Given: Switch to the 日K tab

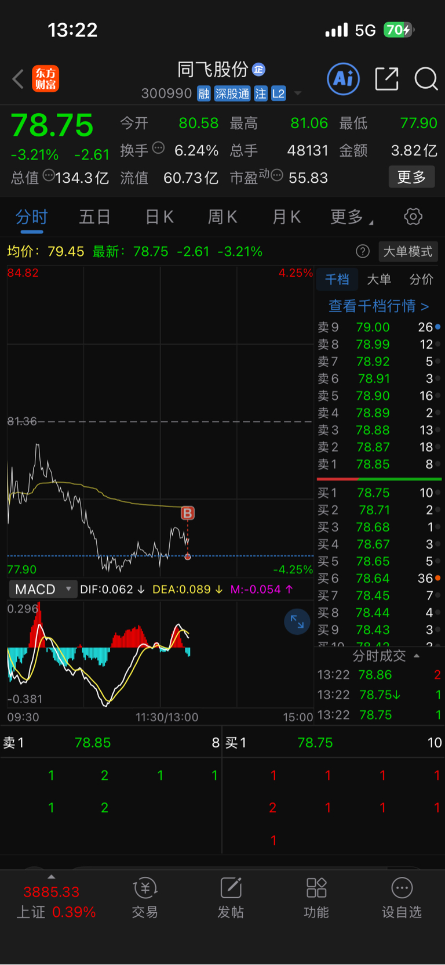Looking at the screenshot, I should 159,217.
